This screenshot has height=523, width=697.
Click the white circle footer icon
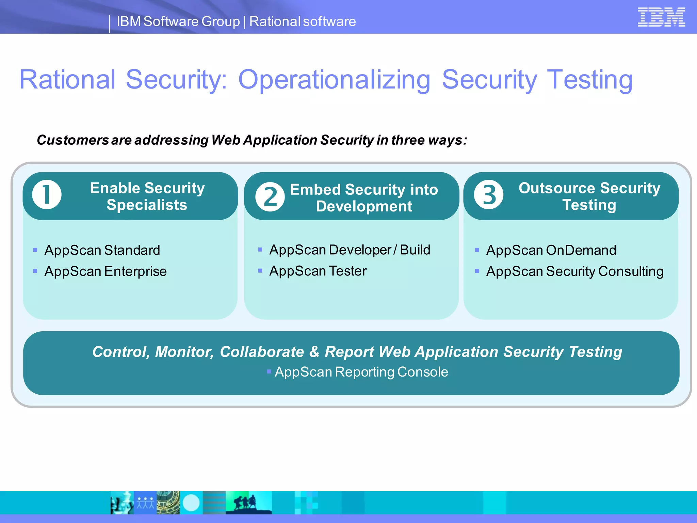point(191,503)
